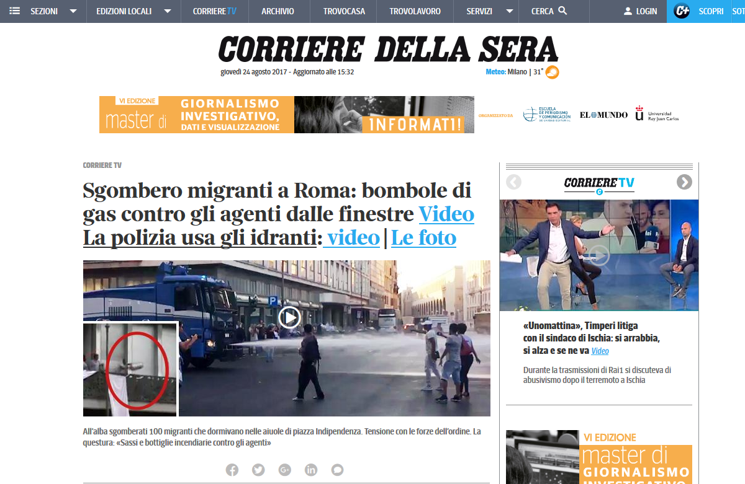
Task: Open the Sgombero migranti a Roma headline
Action: click(277, 201)
